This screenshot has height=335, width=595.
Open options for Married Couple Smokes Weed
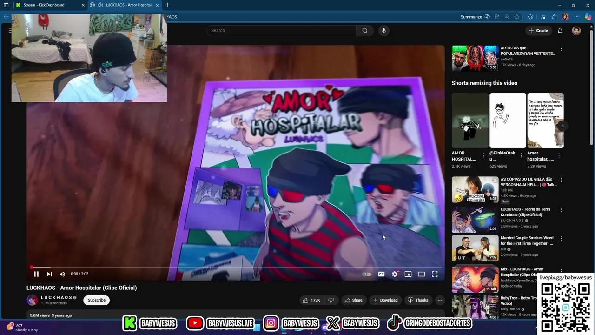[562, 239]
